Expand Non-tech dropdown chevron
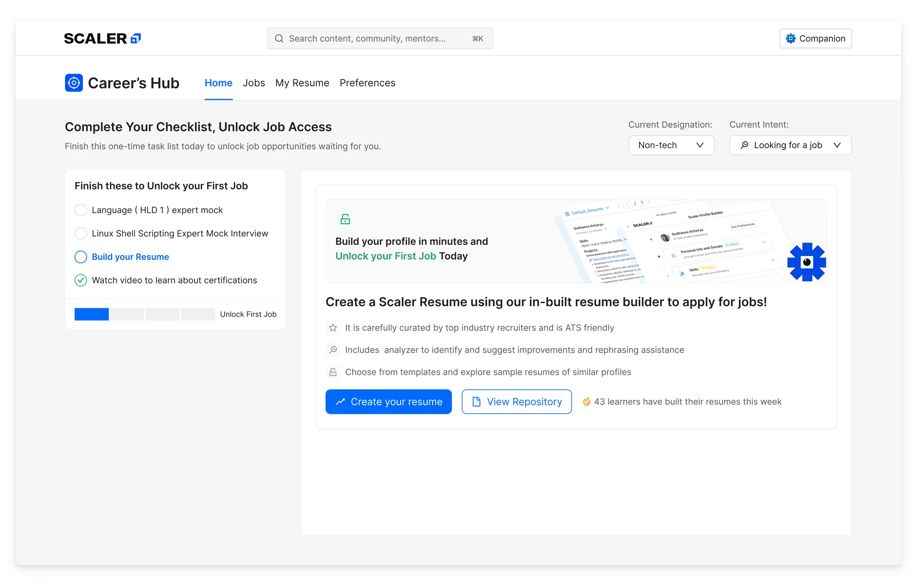The image size is (917, 586). pyautogui.click(x=700, y=145)
